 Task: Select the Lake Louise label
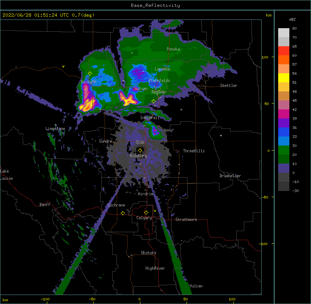6,175
